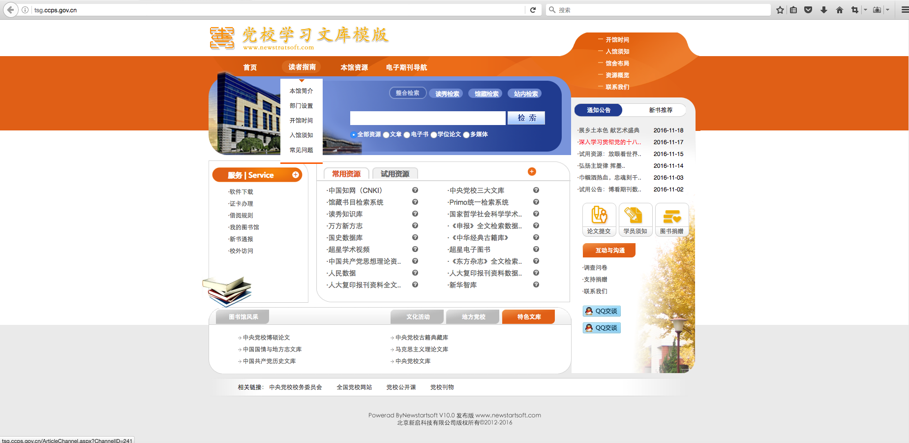Click the help icon beside 超星电子图书
909x443 pixels.
536,249
